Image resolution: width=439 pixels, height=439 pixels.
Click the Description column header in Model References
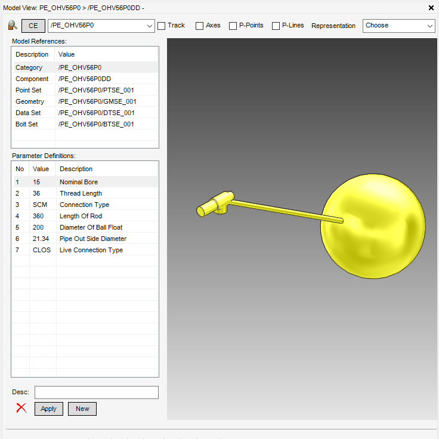32,54
